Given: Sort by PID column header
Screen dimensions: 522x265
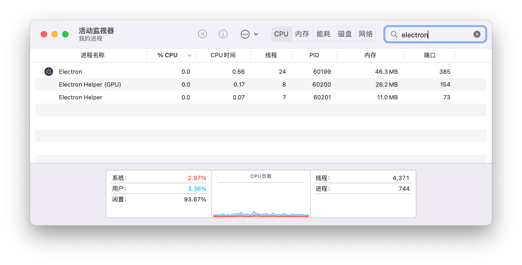Looking at the screenshot, I should [314, 55].
